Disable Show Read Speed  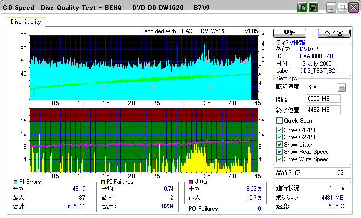point(279,152)
